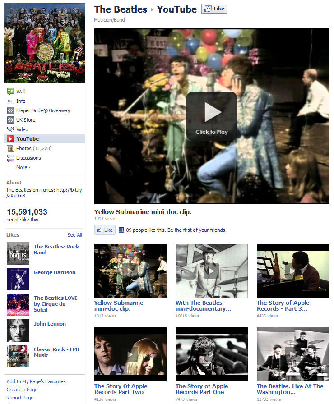Image resolution: width=334 pixels, height=404 pixels.
Task: Click Add to My Page's Favorites
Action: click(36, 381)
